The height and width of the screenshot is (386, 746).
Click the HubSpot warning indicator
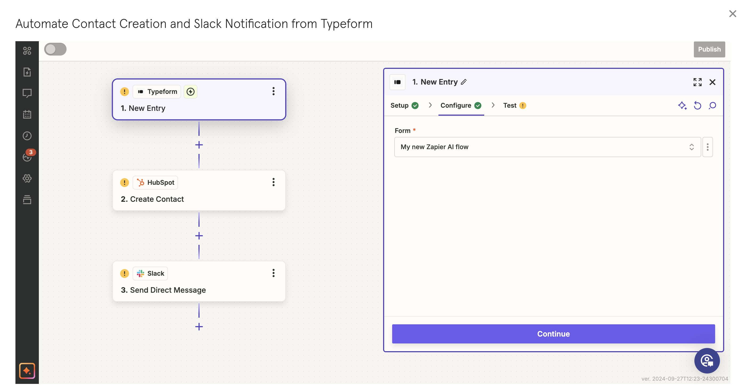point(124,182)
